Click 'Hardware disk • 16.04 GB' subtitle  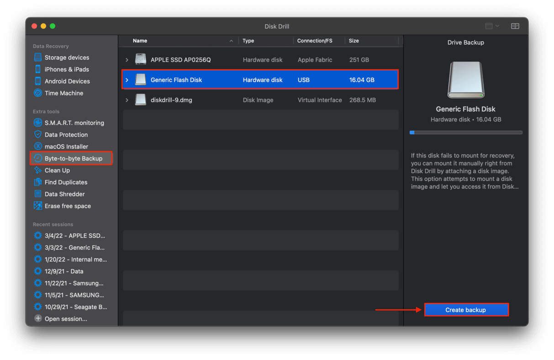point(466,119)
